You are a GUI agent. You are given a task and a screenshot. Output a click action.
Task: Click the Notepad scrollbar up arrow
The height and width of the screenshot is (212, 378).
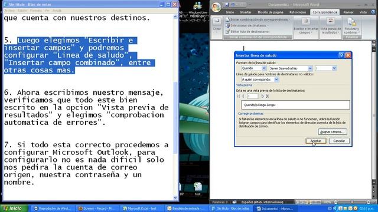click(x=175, y=16)
